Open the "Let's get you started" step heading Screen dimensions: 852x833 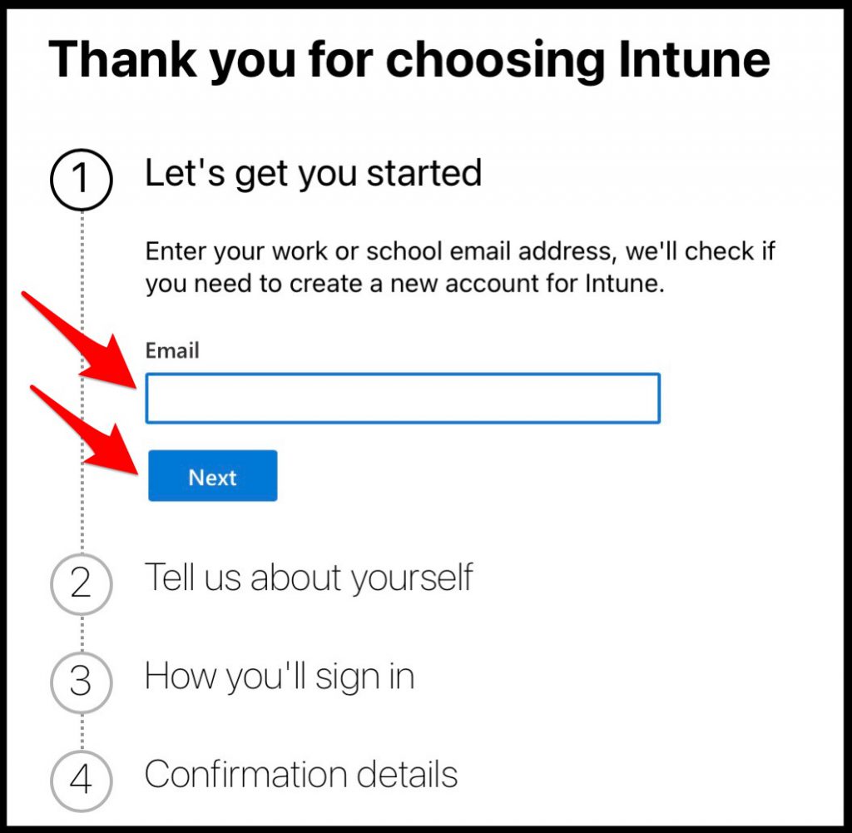314,174
